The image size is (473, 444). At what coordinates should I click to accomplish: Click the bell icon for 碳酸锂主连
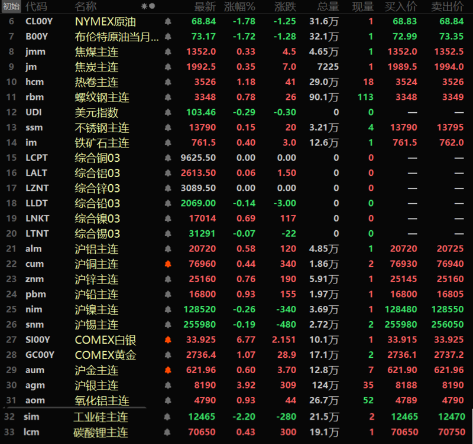click(168, 432)
